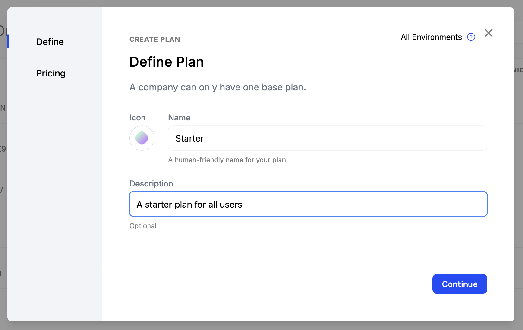Select the gradient diamond plan icon
This screenshot has width=523, height=330.
click(142, 138)
